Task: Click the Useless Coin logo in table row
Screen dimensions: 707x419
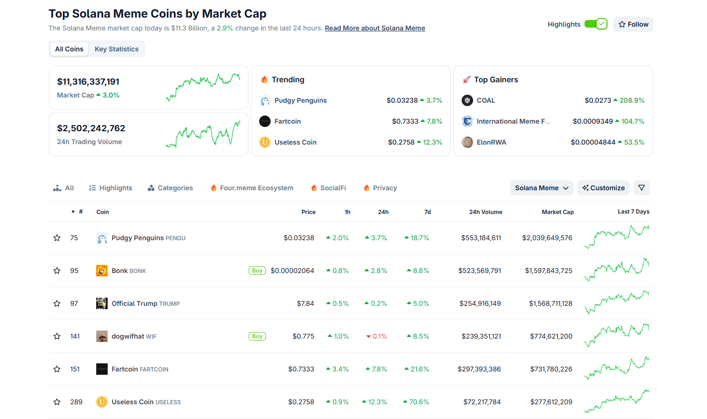Action: (x=102, y=402)
